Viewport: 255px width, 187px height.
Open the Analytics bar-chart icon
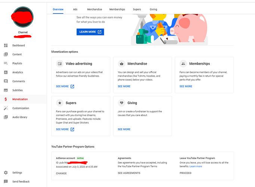(6, 72)
